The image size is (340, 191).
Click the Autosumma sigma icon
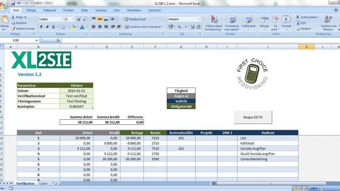tap(298, 17)
